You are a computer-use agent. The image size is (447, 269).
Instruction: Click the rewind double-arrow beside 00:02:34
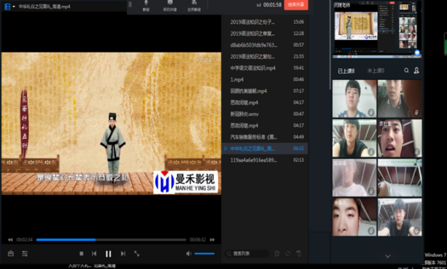pos(10,240)
